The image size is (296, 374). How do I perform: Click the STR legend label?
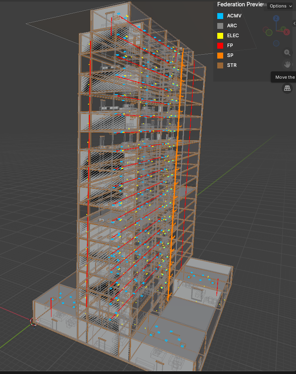point(232,65)
